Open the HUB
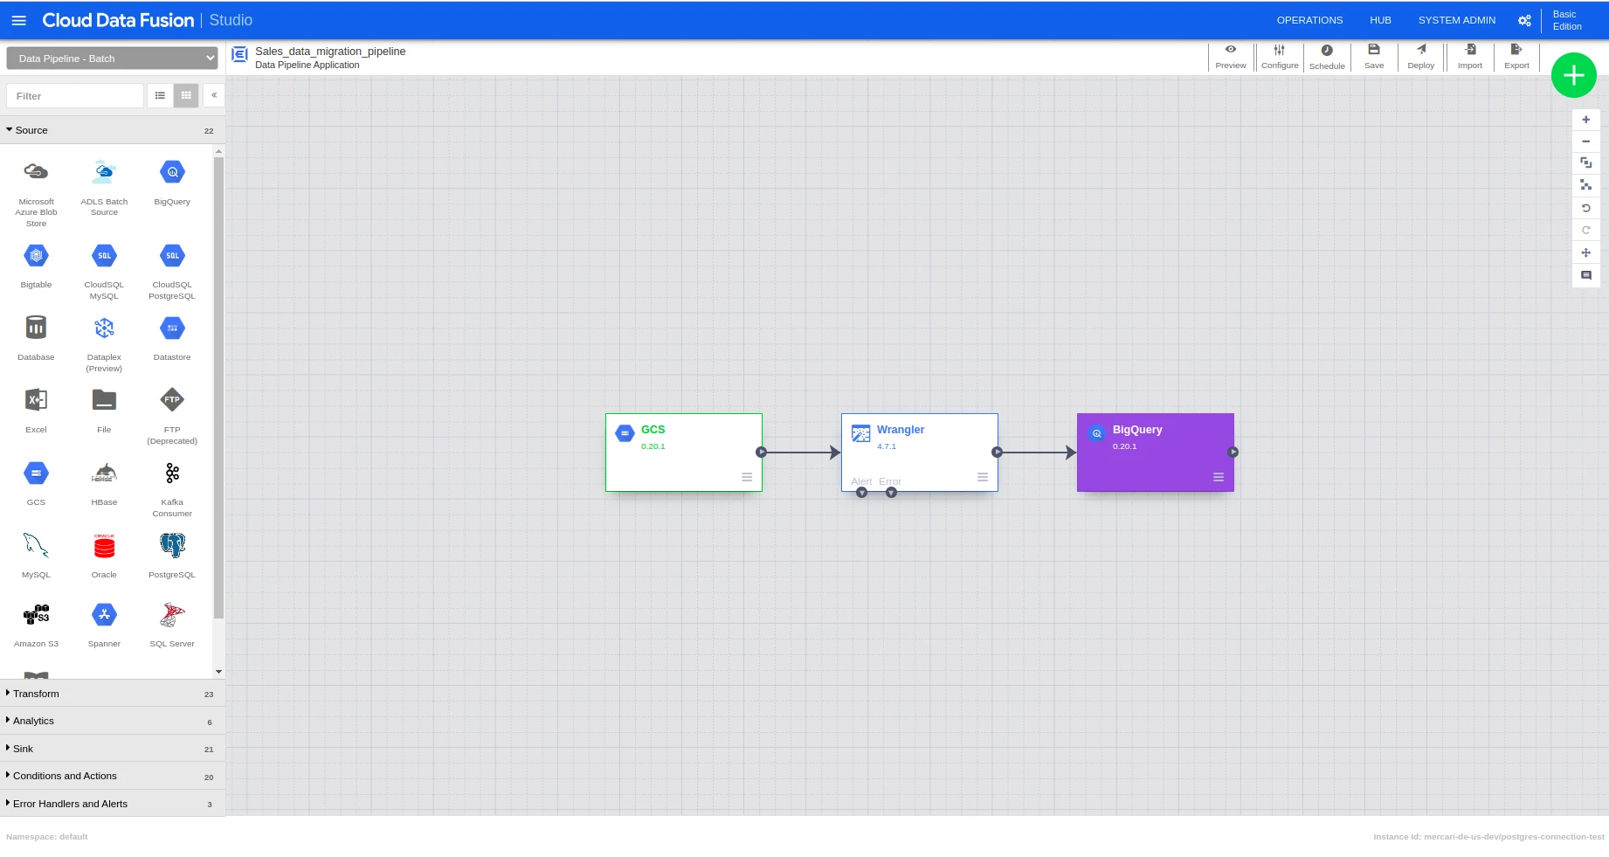The height and width of the screenshot is (857, 1609). pos(1380,20)
